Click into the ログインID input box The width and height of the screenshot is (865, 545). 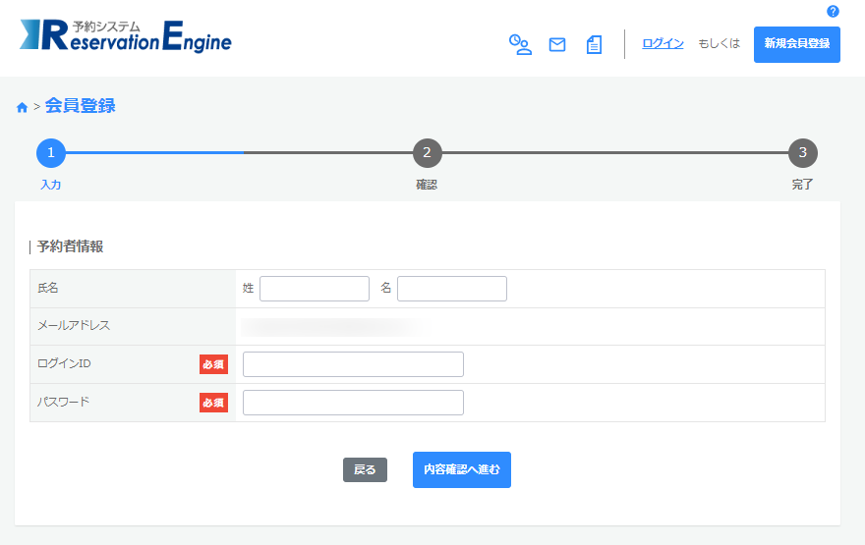click(353, 364)
